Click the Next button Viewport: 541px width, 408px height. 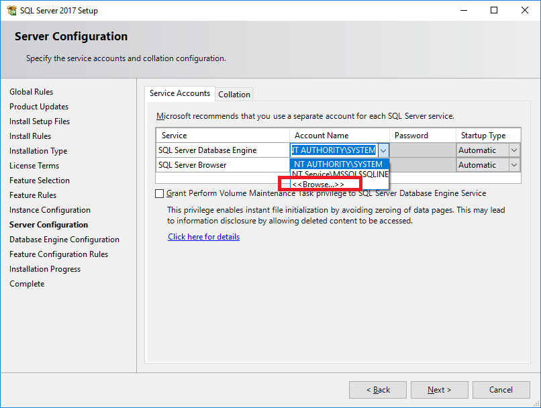click(x=439, y=390)
